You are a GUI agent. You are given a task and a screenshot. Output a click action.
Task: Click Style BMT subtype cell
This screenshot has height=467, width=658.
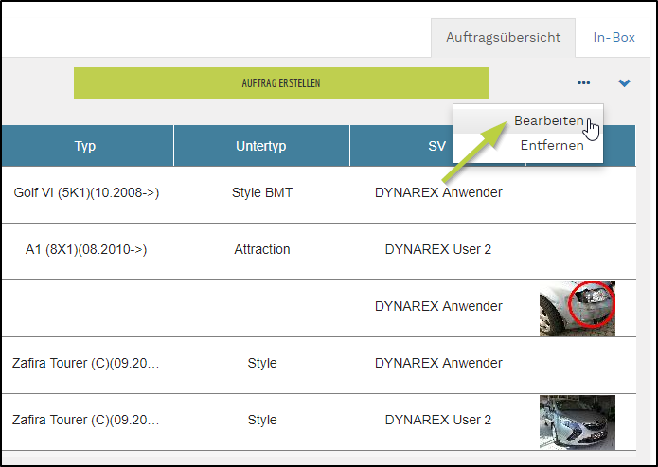click(x=262, y=193)
